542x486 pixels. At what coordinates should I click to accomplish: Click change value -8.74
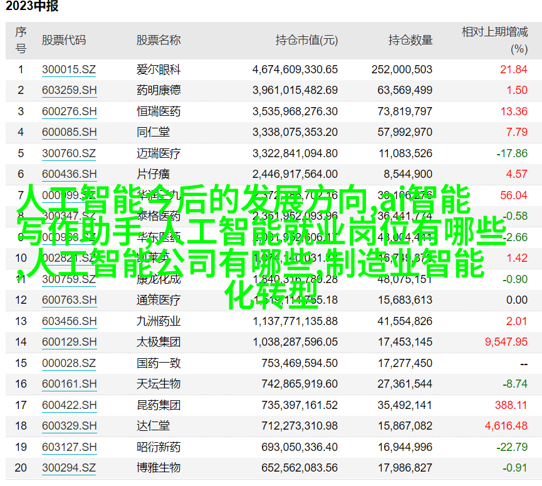point(514,384)
